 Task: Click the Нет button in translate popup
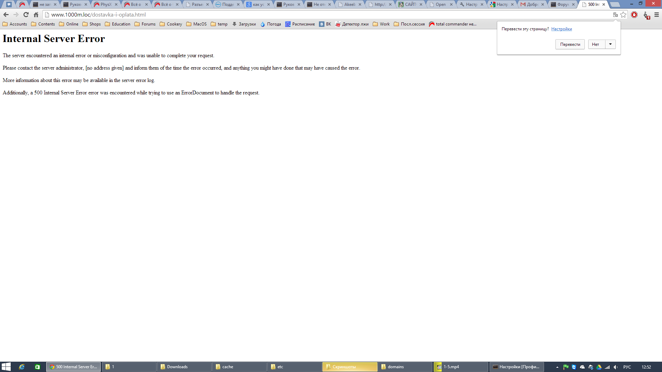coord(596,44)
